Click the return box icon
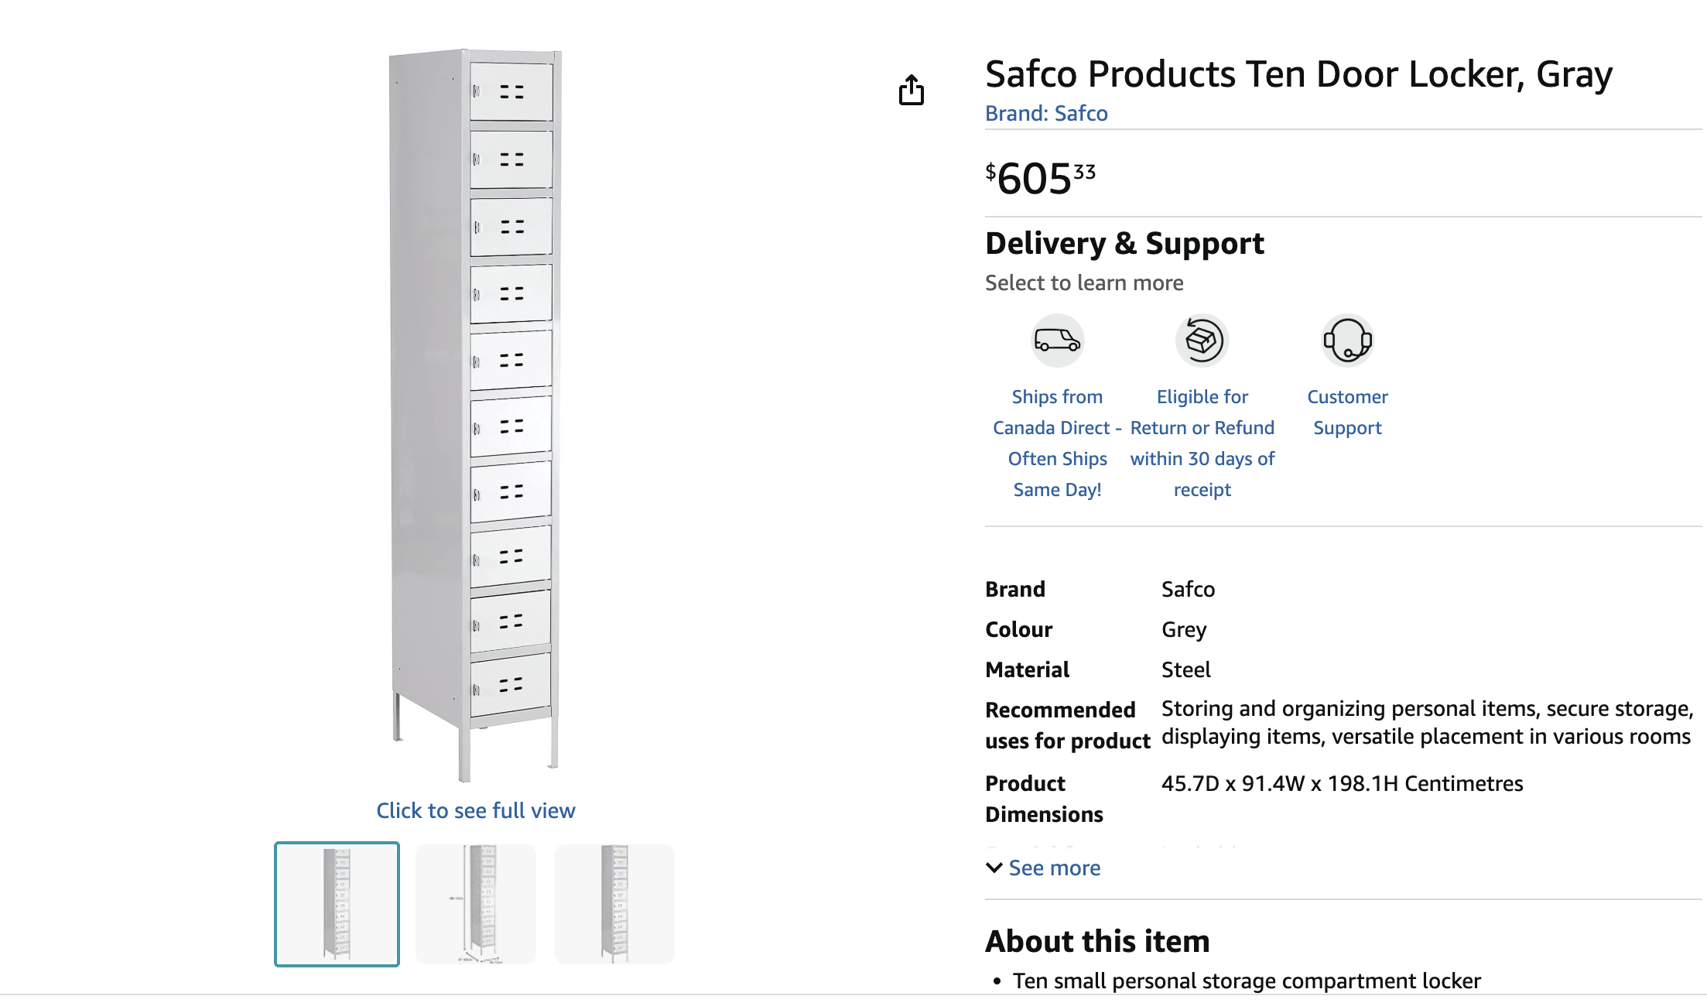Image resolution: width=1707 pixels, height=1003 pixels. tap(1202, 341)
